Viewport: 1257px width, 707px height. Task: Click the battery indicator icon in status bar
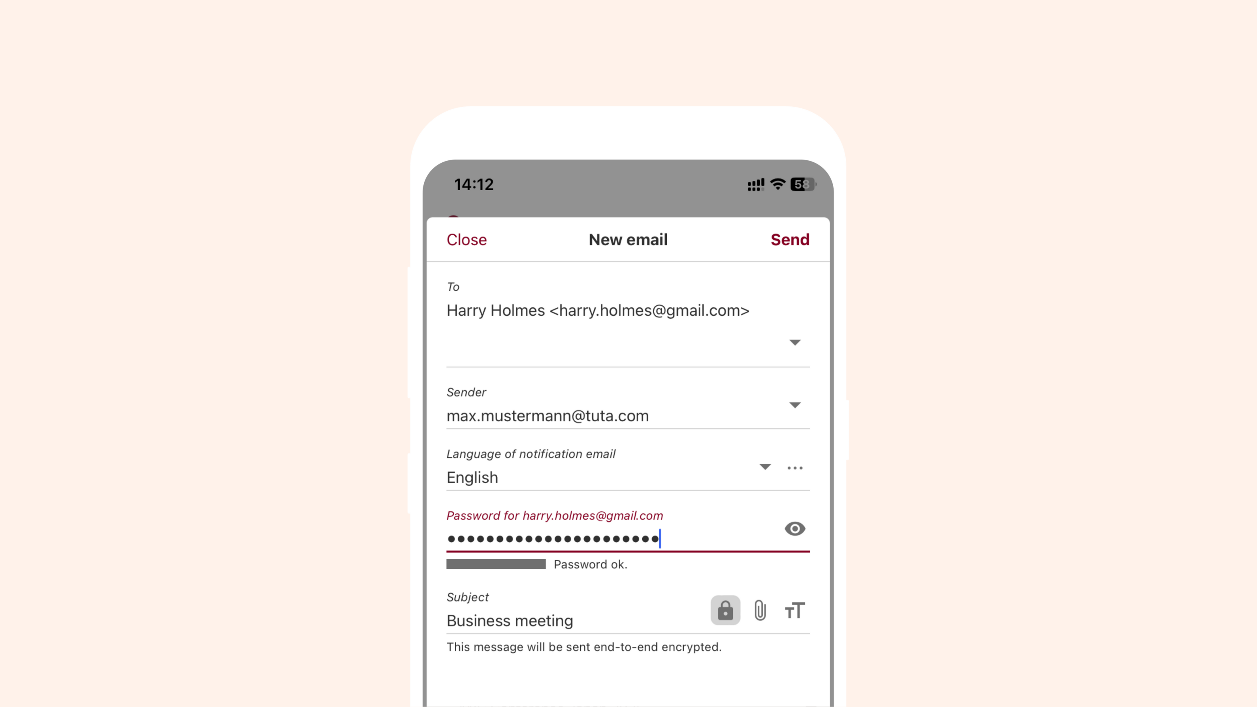pos(802,184)
